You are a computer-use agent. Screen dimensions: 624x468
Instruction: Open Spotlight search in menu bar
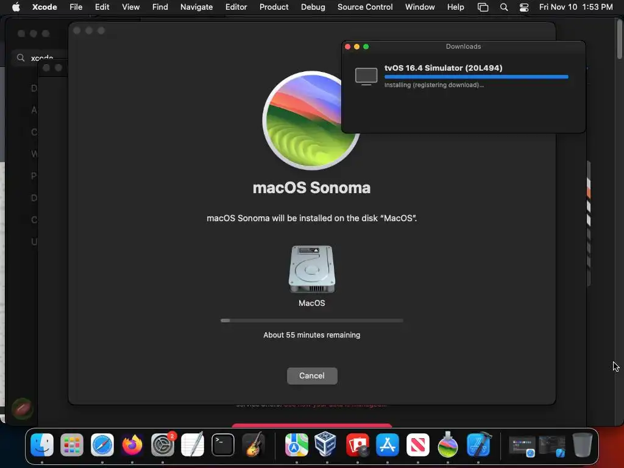point(504,7)
